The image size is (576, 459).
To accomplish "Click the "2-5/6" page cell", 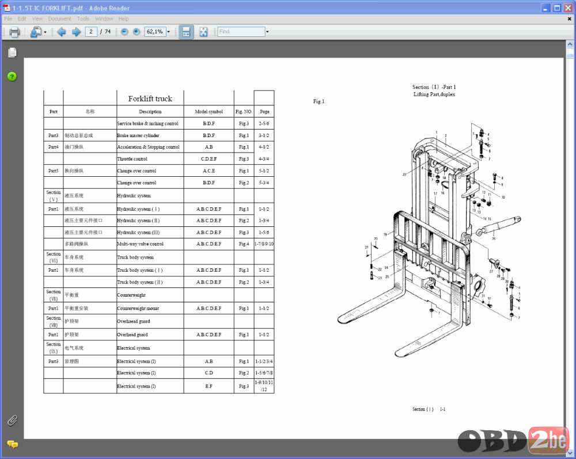I will [x=264, y=123].
